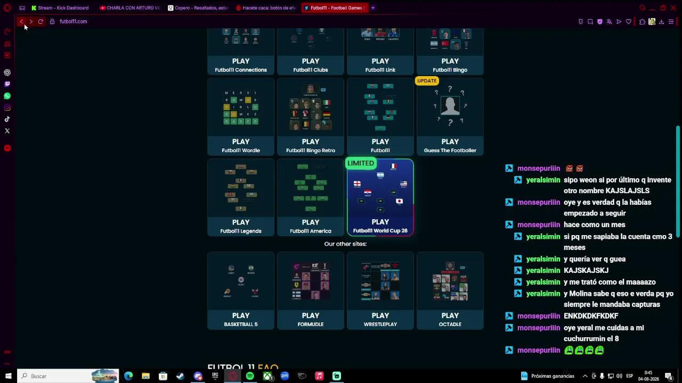Click the 'Our other sites:' heading
The width and height of the screenshot is (682, 383).
coord(345,244)
